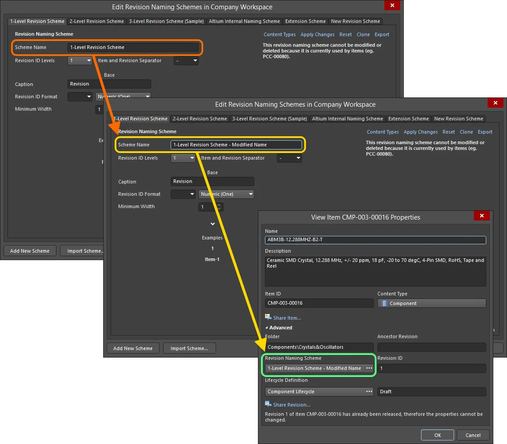The image size is (507, 444).
Task: Click the empty Ancestor Revision field
Action: tap(432, 347)
